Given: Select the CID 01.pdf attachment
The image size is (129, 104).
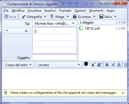Looking at the screenshot, I should coord(103,28).
